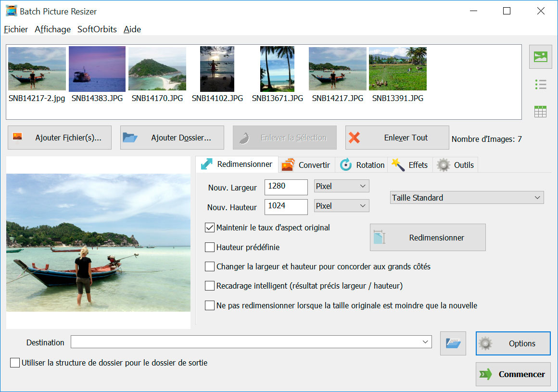The width and height of the screenshot is (558, 392).
Task: Switch to details table view icon
Action: click(x=540, y=112)
